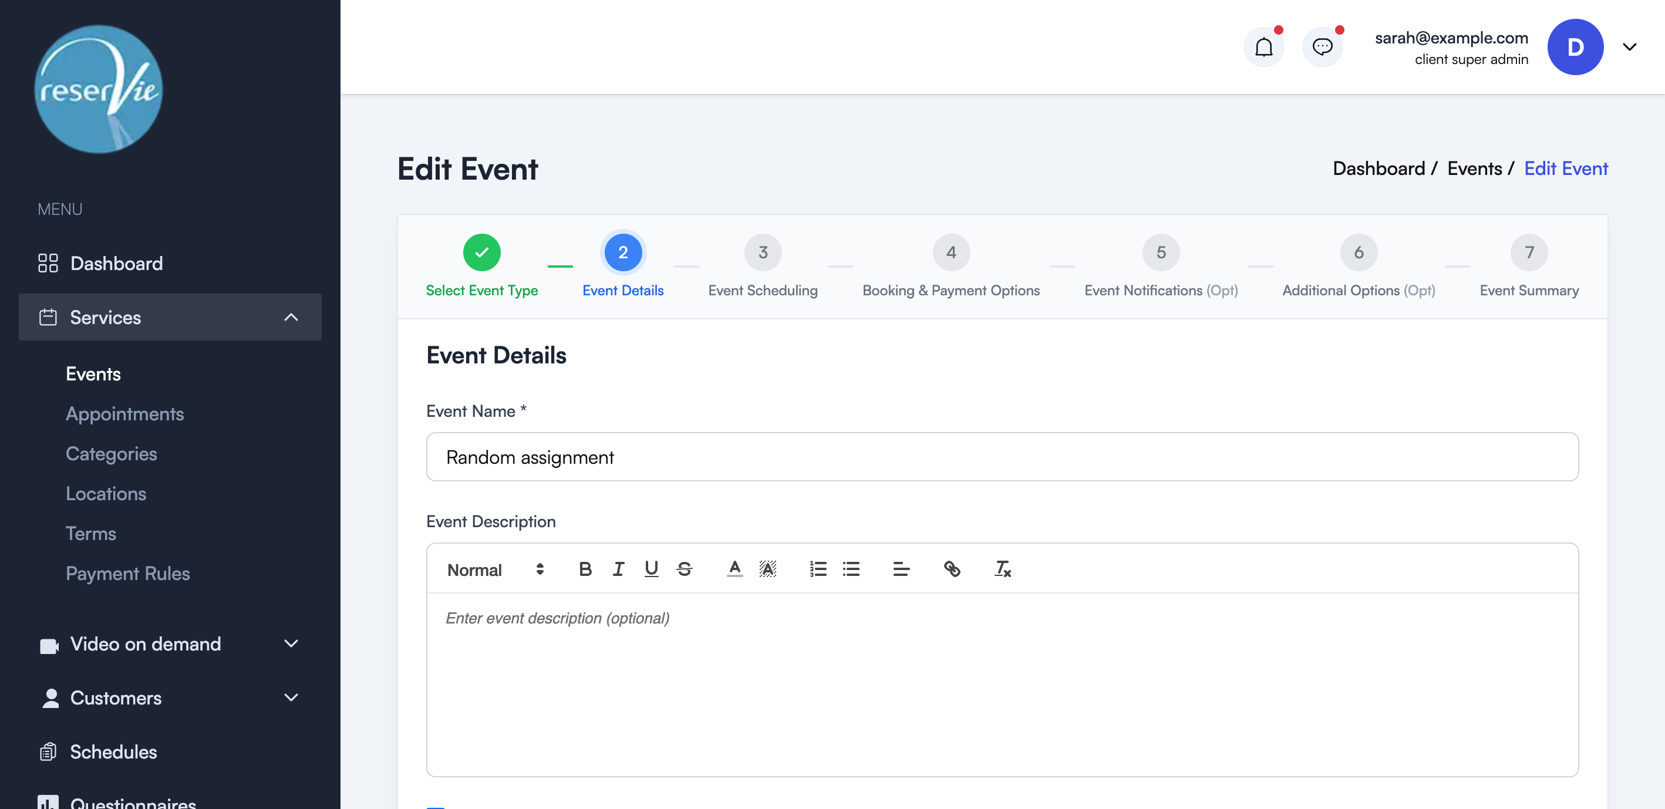Toggle underline formatting

tap(651, 569)
